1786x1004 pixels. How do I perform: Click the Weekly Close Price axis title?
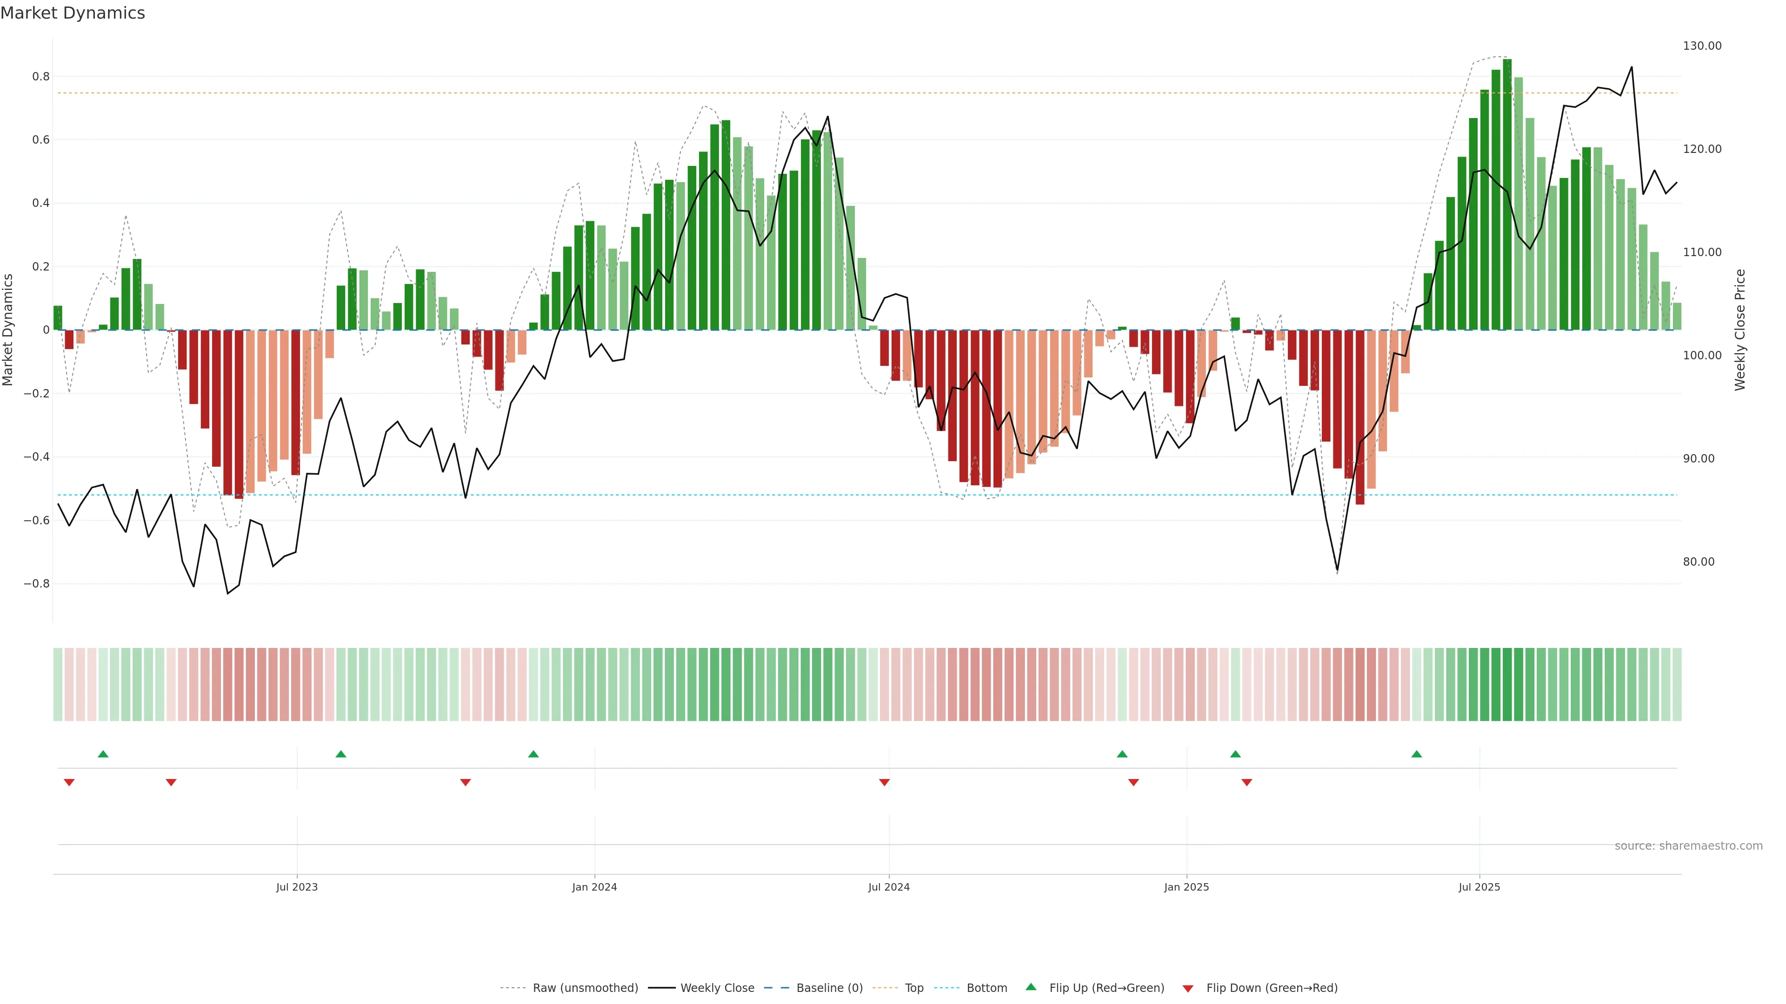pyautogui.click(x=1740, y=330)
